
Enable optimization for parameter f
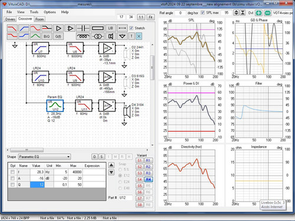tap(12, 172)
